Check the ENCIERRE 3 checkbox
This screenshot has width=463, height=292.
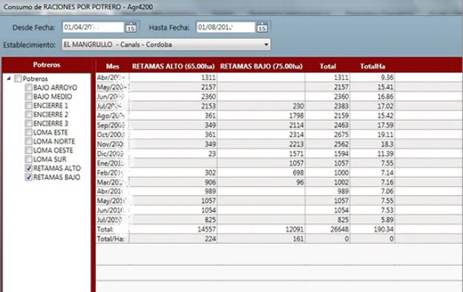pyautogui.click(x=29, y=123)
